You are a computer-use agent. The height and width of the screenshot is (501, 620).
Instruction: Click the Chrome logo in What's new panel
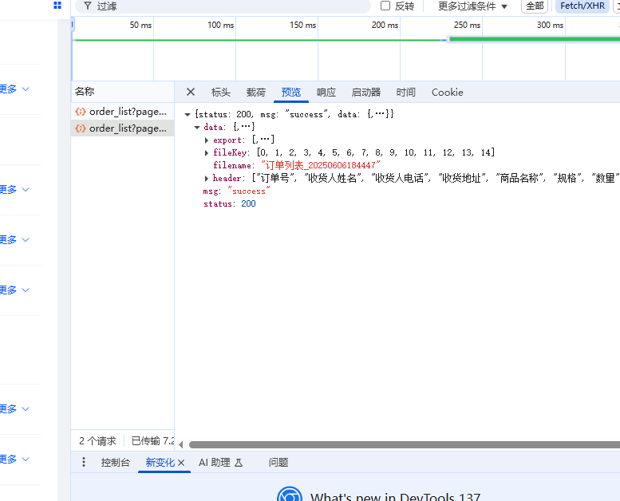point(290,495)
